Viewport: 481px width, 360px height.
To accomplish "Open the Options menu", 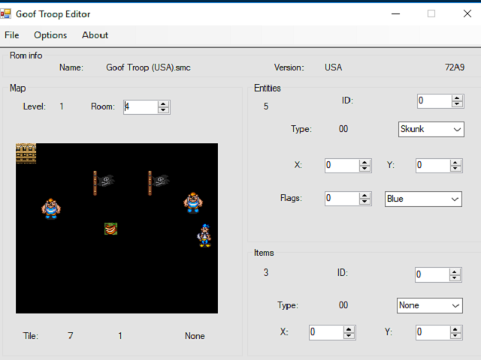I will tap(50, 35).
